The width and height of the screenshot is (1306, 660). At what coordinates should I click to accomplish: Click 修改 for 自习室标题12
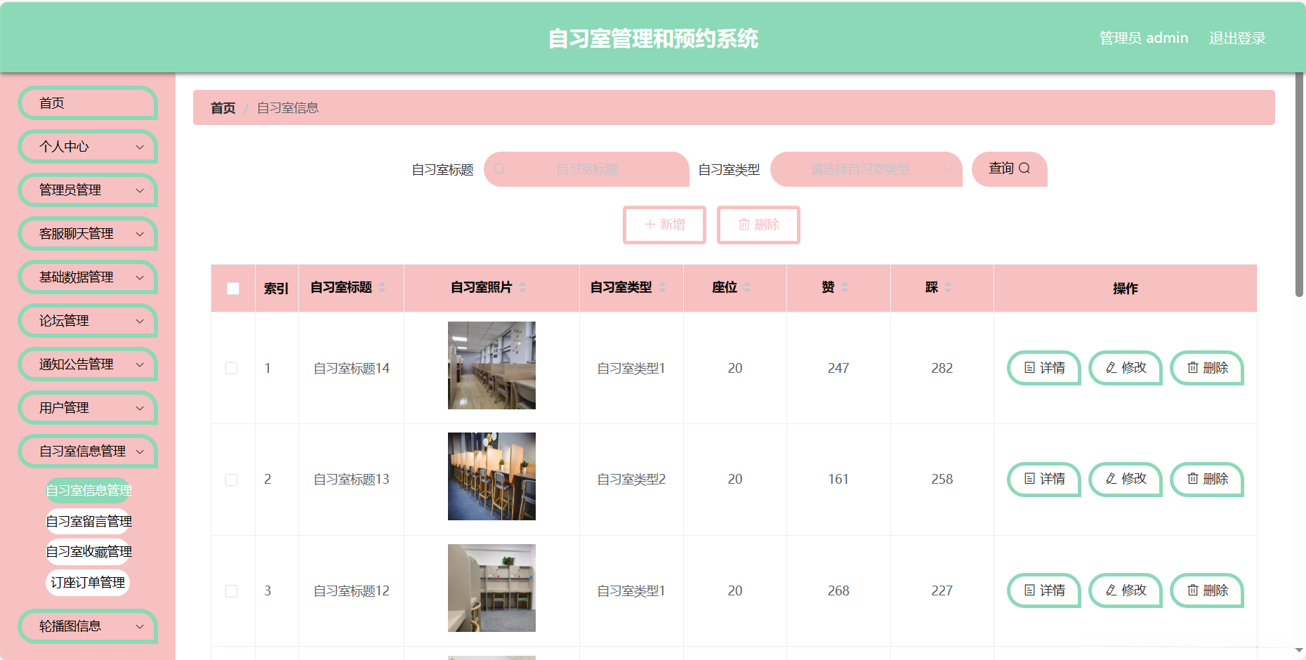coord(1126,590)
